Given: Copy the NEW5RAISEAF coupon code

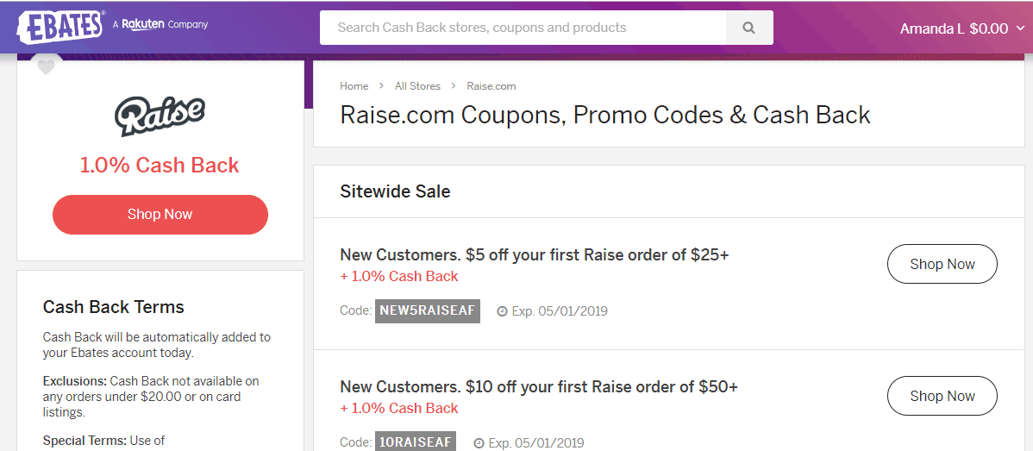Looking at the screenshot, I should click(427, 310).
